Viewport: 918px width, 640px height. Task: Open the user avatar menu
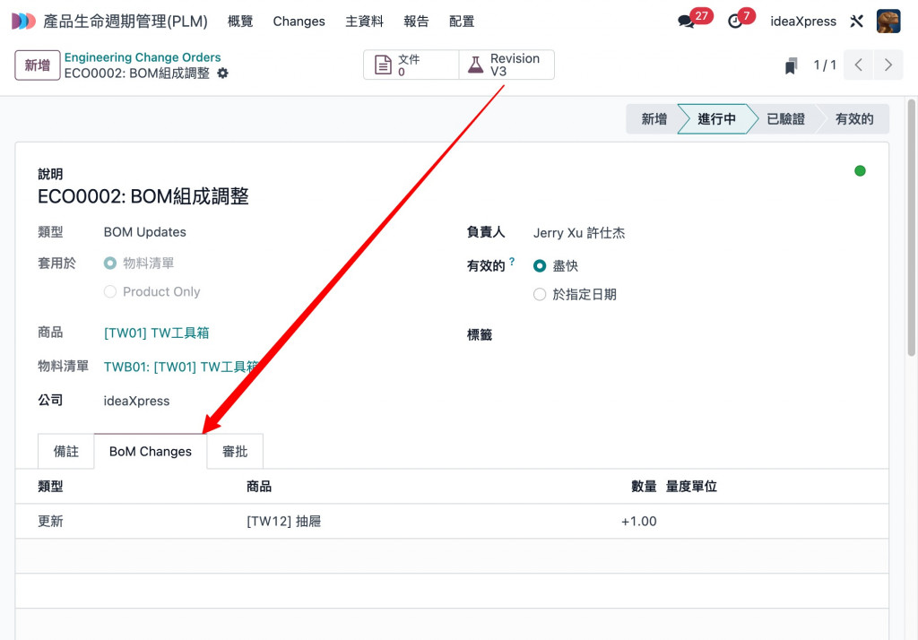(x=888, y=22)
